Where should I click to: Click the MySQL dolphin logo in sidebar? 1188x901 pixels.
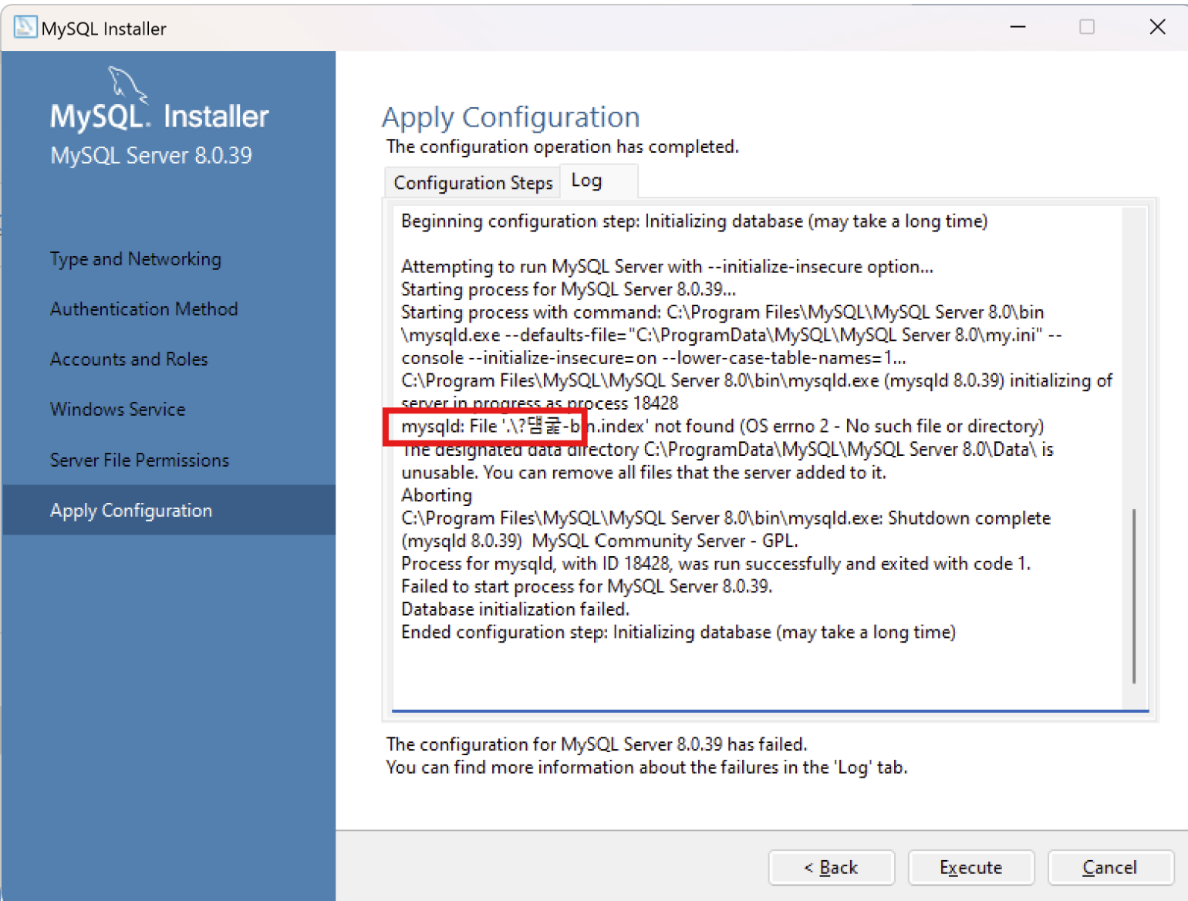[127, 84]
